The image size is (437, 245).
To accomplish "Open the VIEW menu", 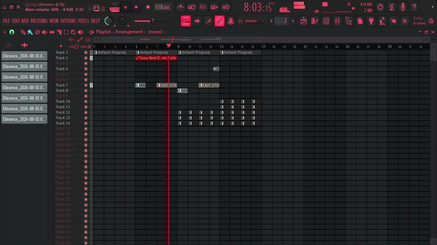I will [x=54, y=21].
